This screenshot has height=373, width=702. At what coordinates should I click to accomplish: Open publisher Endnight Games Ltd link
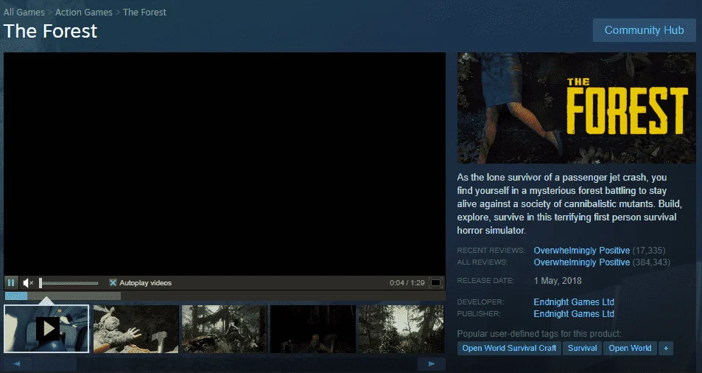coord(574,313)
